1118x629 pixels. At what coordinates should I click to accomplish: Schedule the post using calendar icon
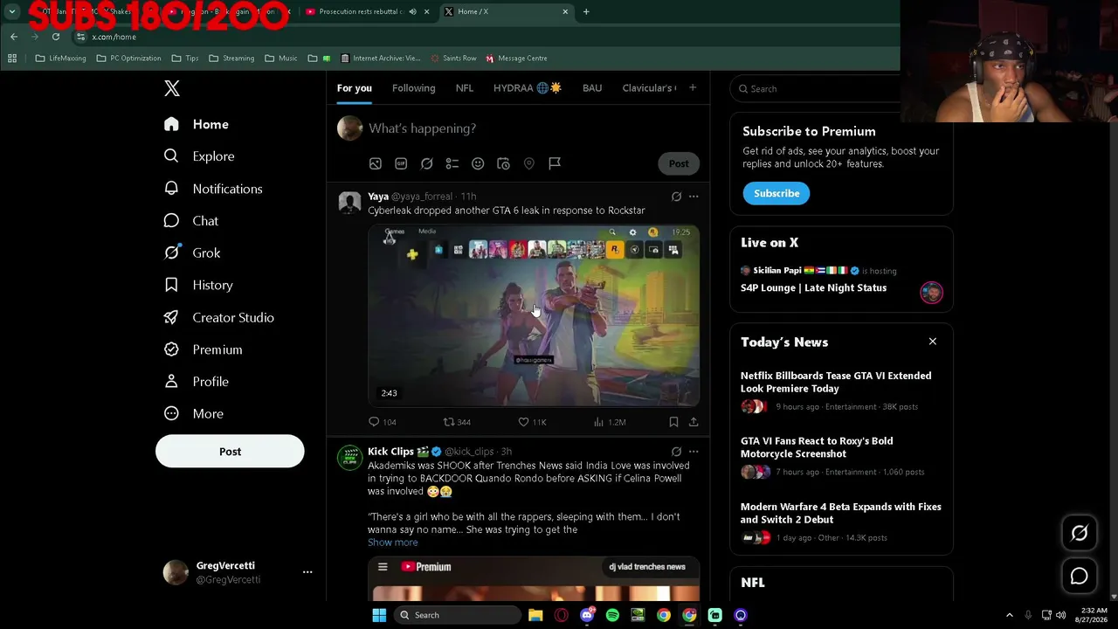click(503, 163)
